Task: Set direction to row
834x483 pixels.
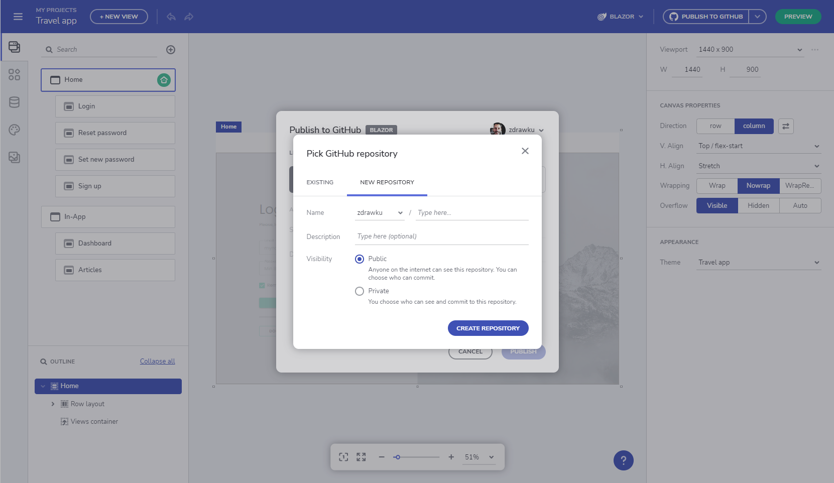Action: pos(716,126)
